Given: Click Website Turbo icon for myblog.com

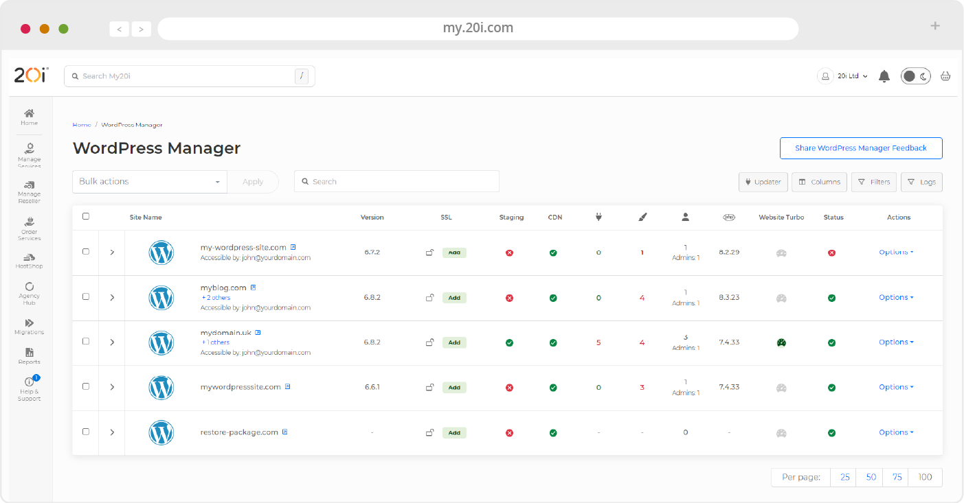Looking at the screenshot, I should (x=781, y=298).
